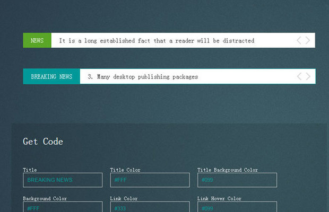Click the 'Link Hover Color' label
This screenshot has width=329, height=212.
pos(219,199)
